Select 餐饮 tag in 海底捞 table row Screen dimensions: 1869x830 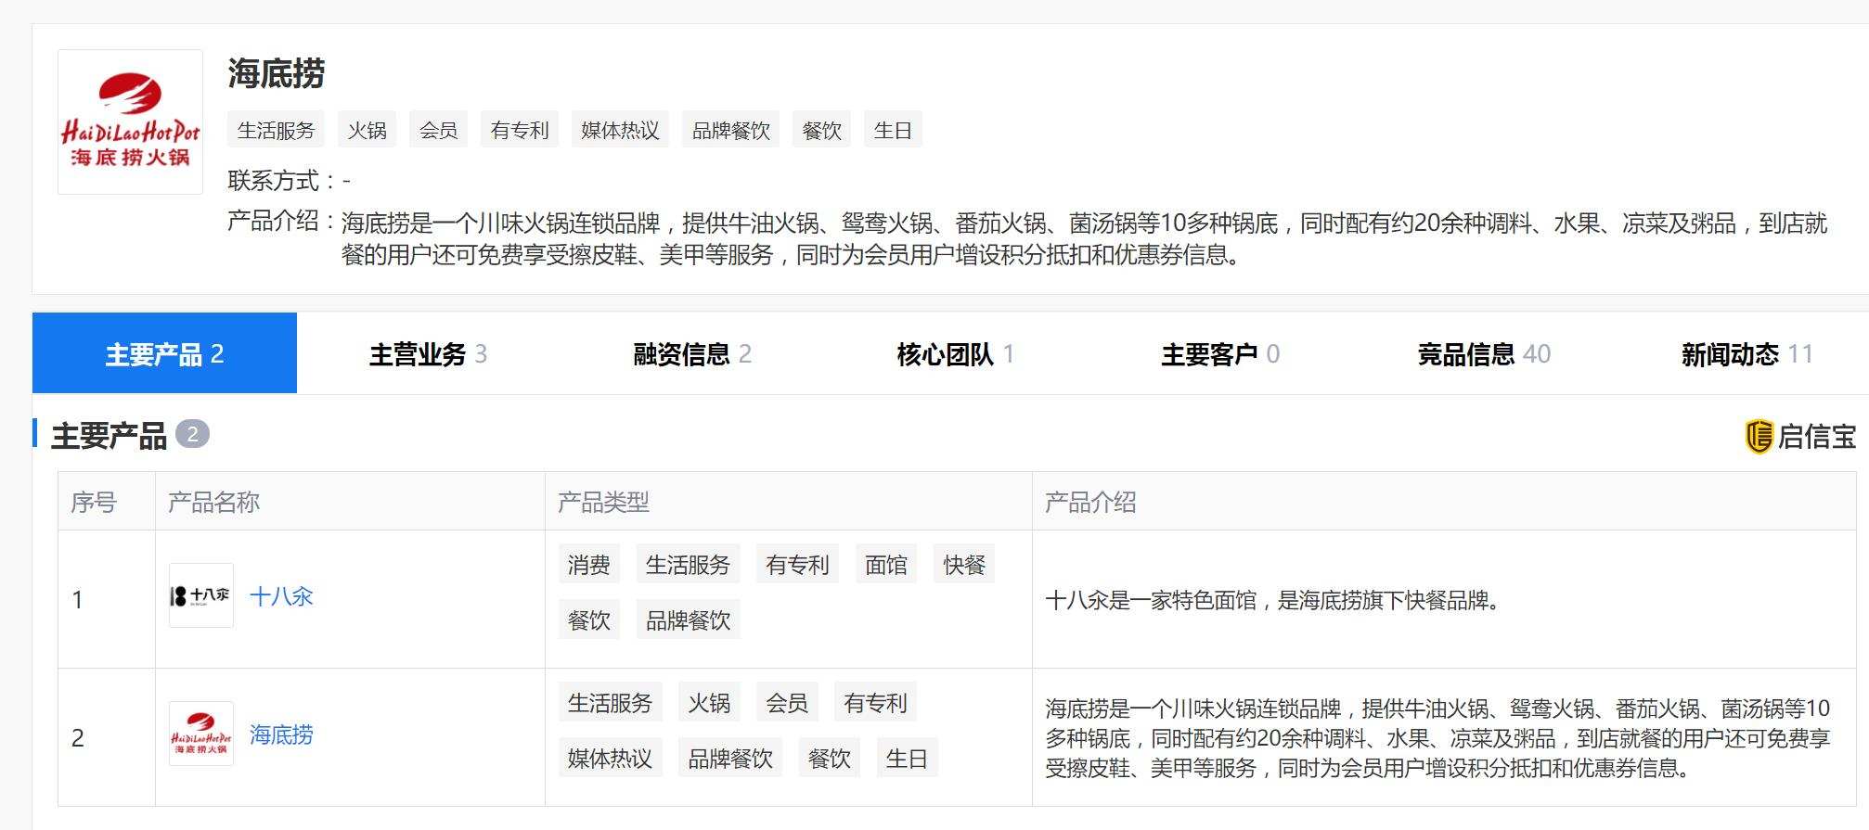click(x=829, y=758)
